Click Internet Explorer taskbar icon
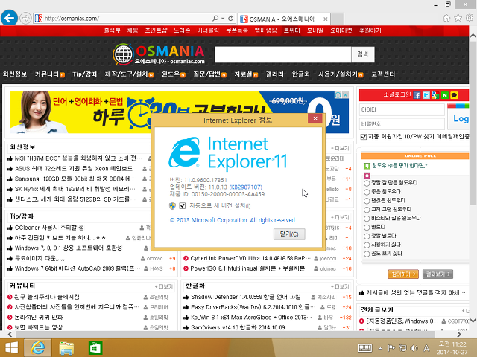Screen dimensions: 477x357 pyautogui.click(x=38, y=347)
